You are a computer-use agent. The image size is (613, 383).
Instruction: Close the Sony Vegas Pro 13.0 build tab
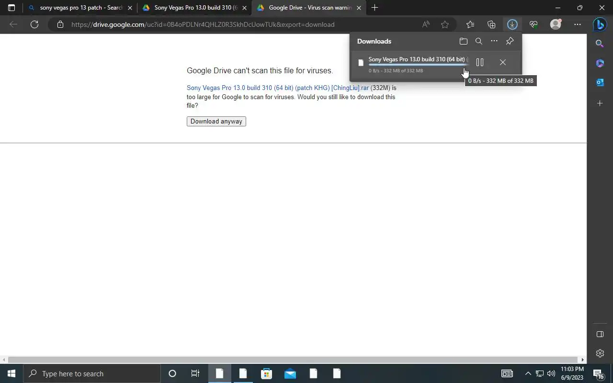[x=244, y=8]
